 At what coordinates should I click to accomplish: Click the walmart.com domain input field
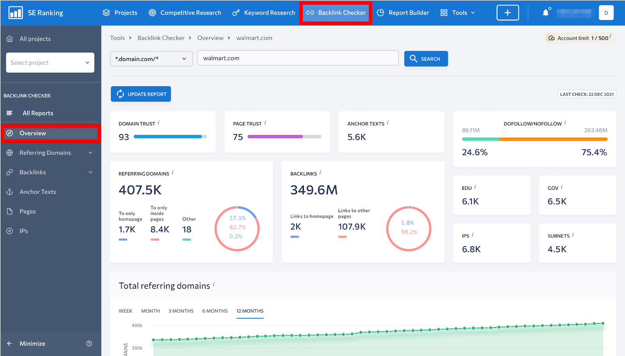coord(298,58)
